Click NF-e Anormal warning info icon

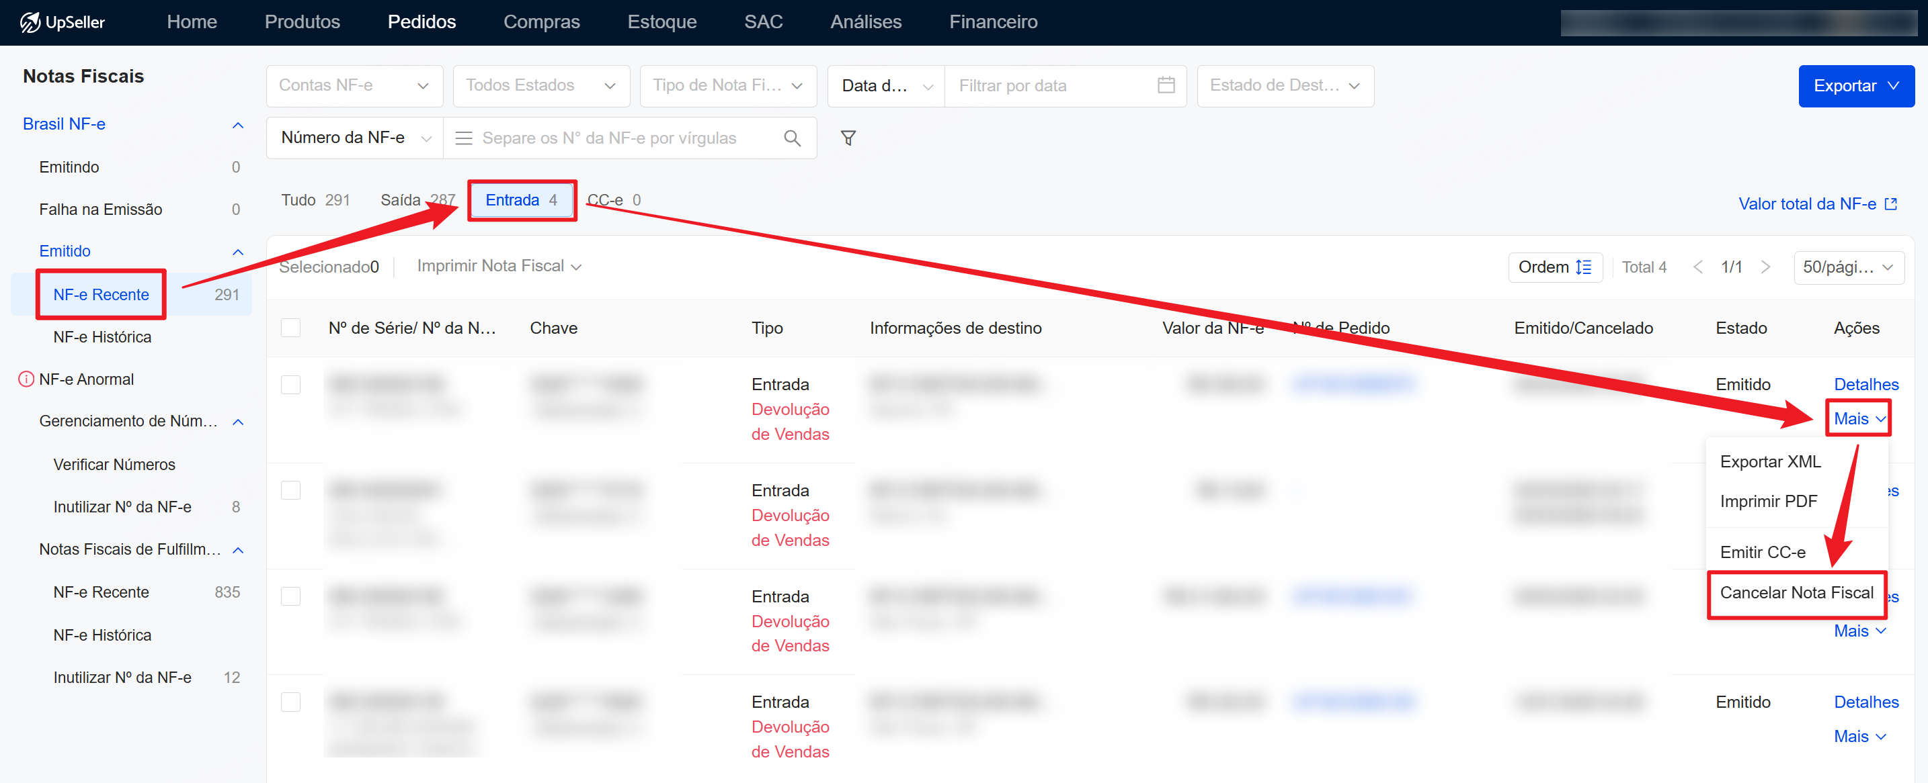tap(26, 380)
